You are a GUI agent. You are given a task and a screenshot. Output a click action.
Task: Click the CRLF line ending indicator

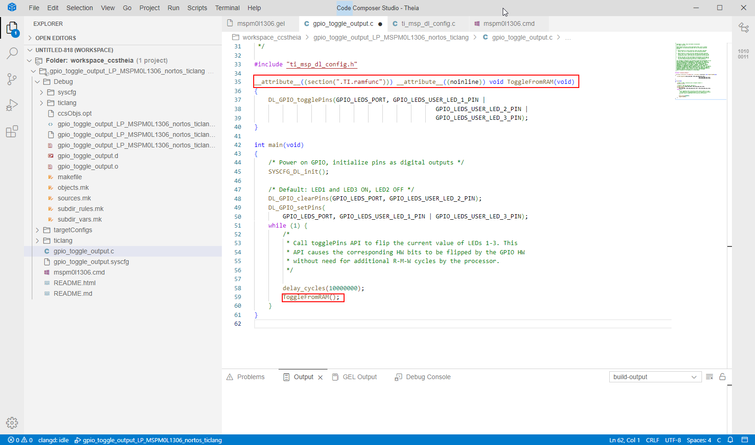click(x=652, y=440)
